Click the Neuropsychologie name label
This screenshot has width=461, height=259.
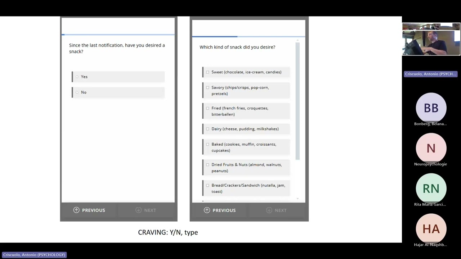click(x=430, y=164)
